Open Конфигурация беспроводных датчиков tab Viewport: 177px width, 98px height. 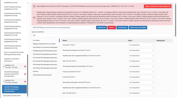click(46, 51)
